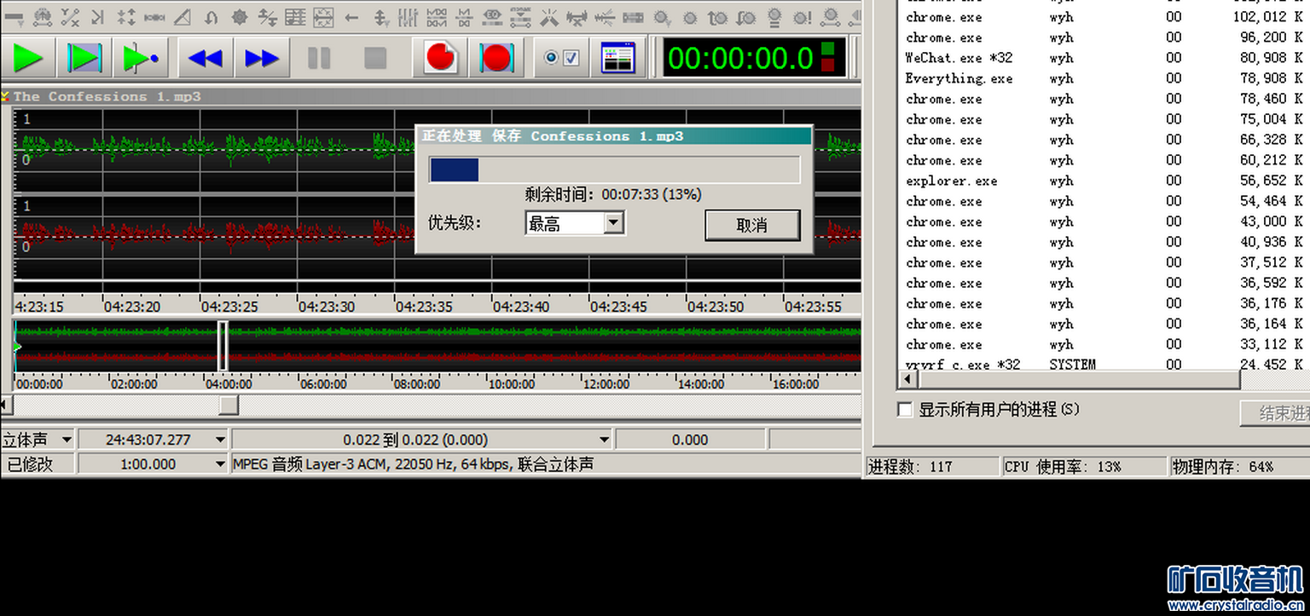Record into selection with bracketed red circle

(496, 58)
